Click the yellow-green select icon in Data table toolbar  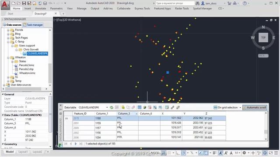pos(123,107)
